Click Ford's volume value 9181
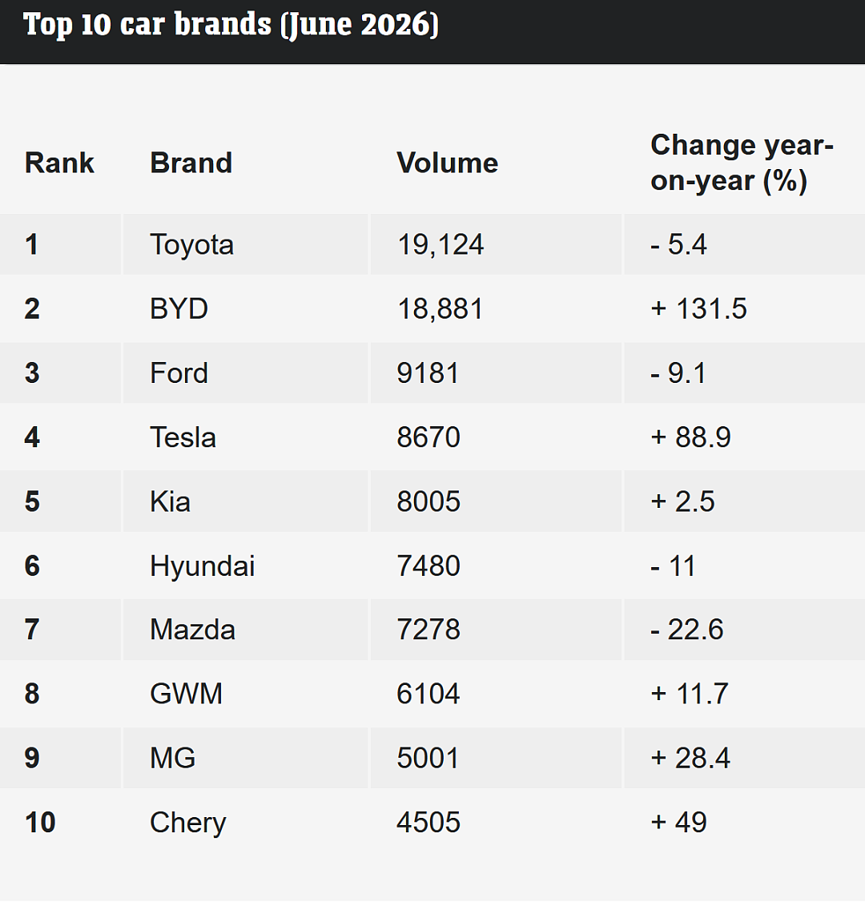Screen dimensions: 865x906 click(428, 372)
